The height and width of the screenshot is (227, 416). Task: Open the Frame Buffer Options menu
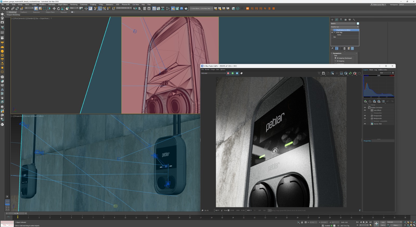coord(223,70)
